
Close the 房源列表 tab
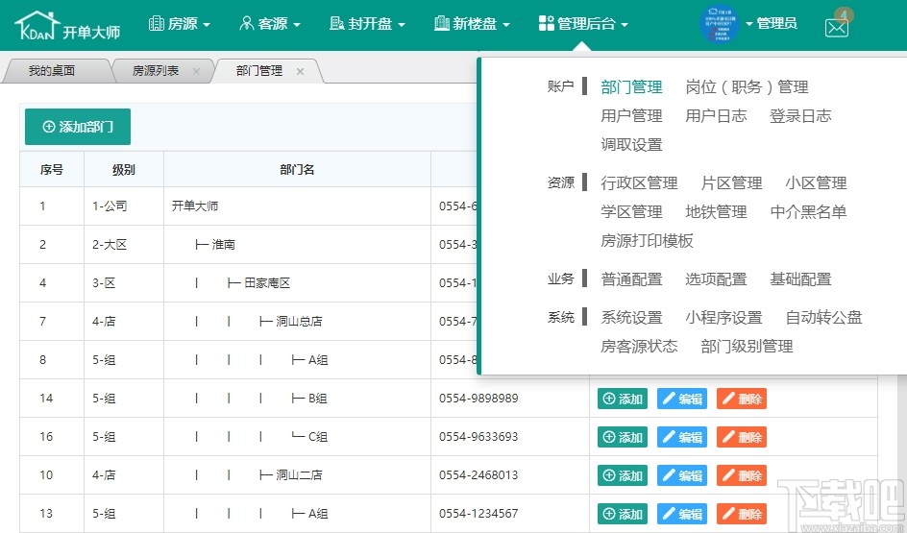pos(196,71)
